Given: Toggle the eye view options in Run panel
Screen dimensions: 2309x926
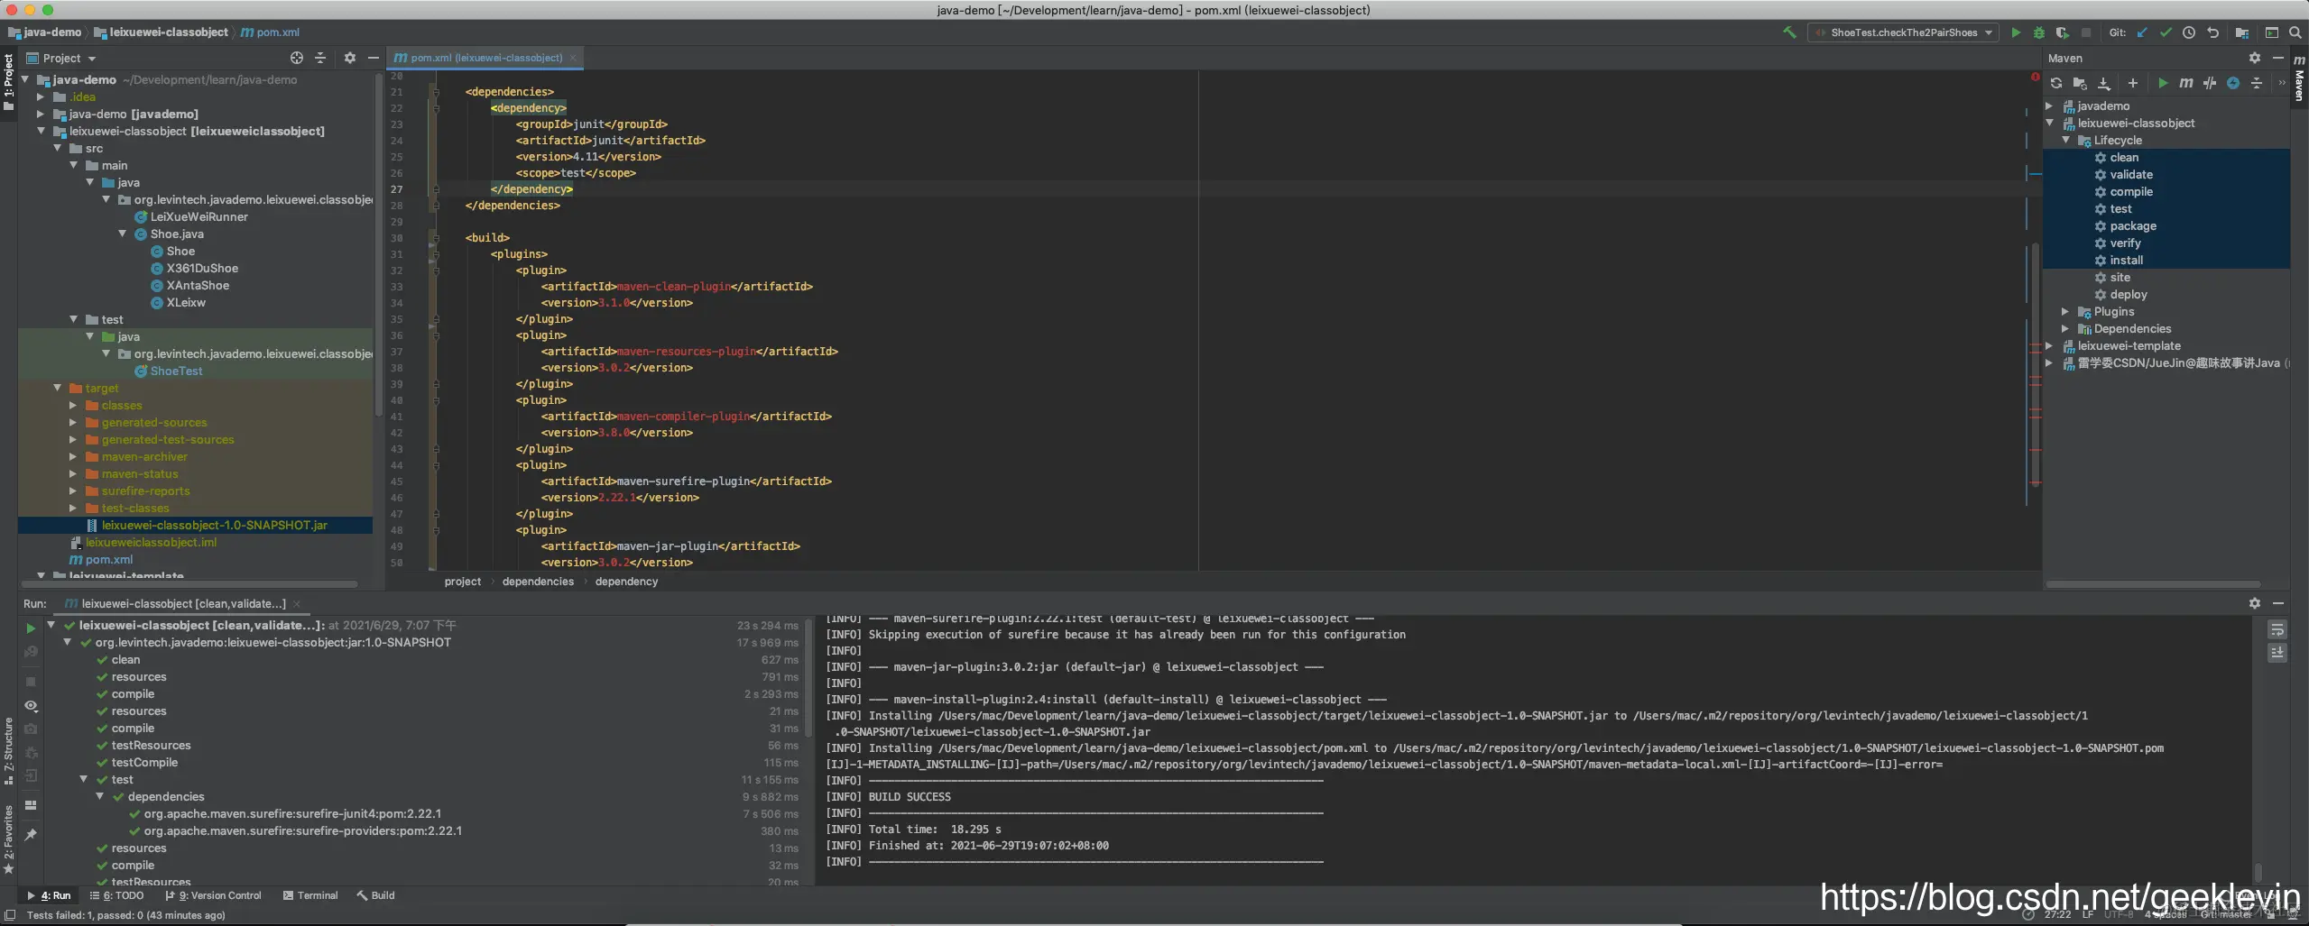Looking at the screenshot, I should (x=31, y=706).
